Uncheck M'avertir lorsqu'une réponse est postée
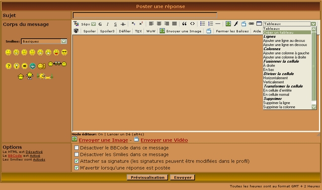Screen dimensions: 322x190 pyautogui.click(x=76, y=168)
